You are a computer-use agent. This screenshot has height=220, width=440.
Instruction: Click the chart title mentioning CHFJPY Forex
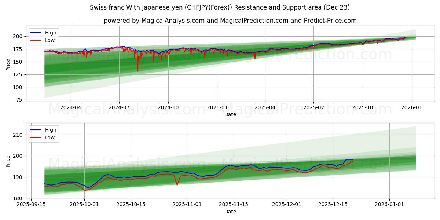point(220,7)
